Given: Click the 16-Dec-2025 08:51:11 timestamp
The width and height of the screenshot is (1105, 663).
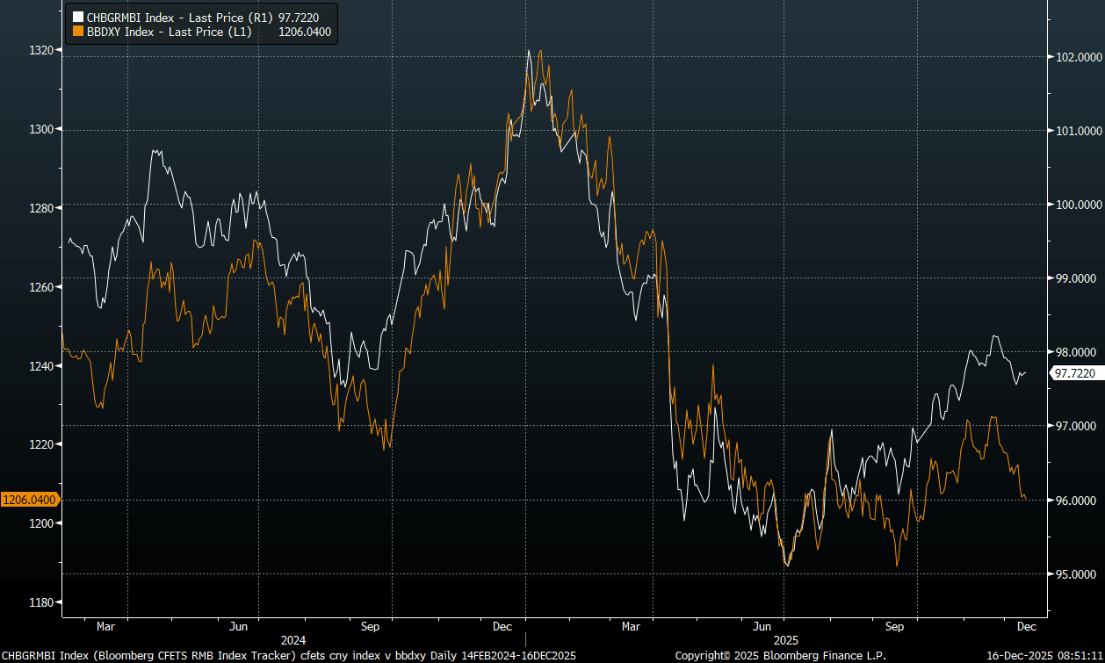Looking at the screenshot, I should 1044,656.
